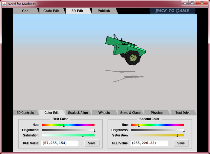
Task: Click the Back to Game button
Action: 172,11
